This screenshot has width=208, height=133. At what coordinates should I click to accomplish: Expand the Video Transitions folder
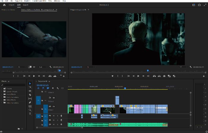point(2,103)
